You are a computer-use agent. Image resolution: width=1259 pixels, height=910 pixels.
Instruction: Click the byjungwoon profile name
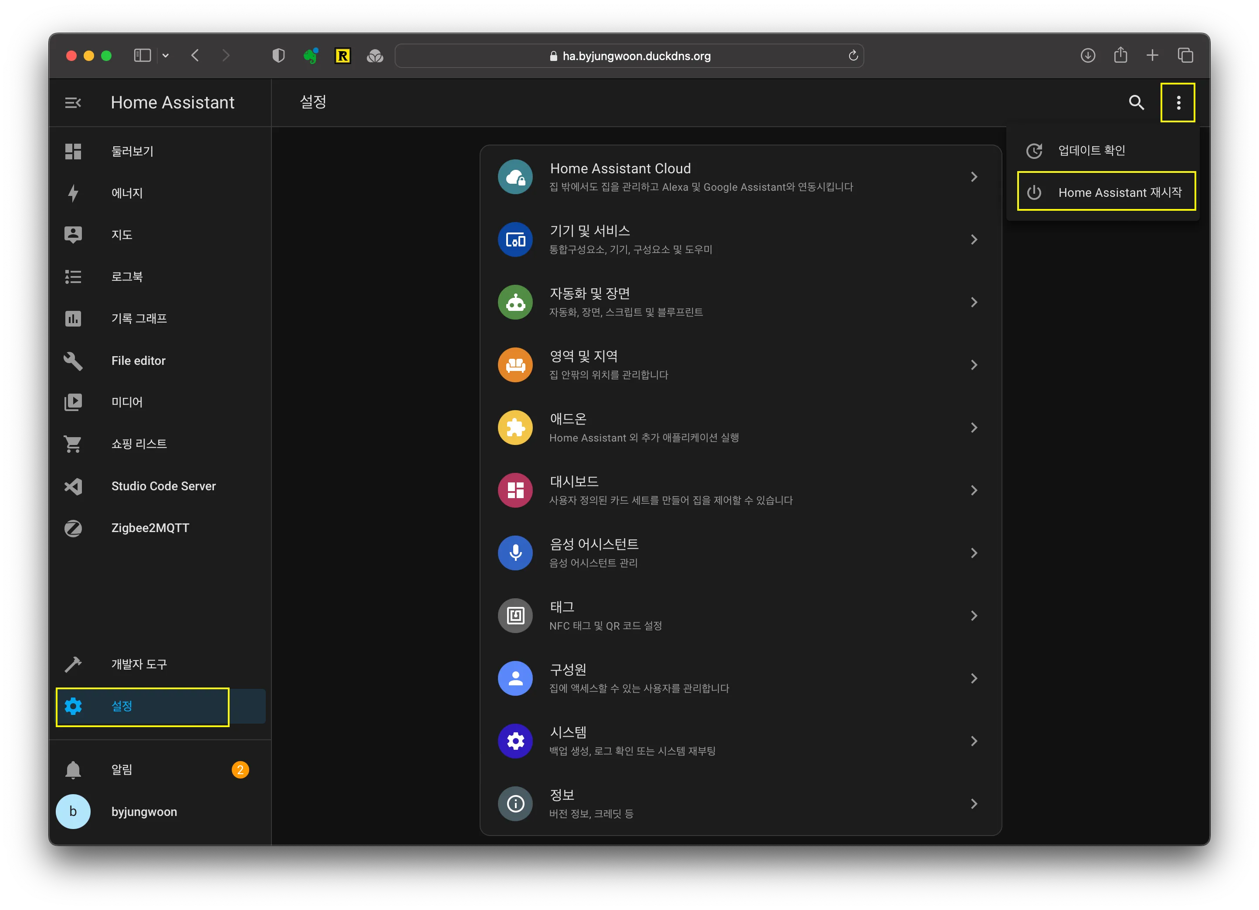point(144,812)
